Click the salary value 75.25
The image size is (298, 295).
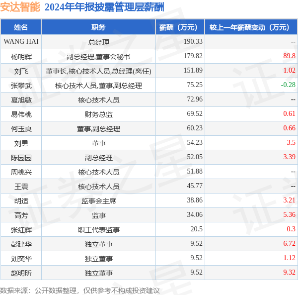pyautogui.click(x=195, y=85)
